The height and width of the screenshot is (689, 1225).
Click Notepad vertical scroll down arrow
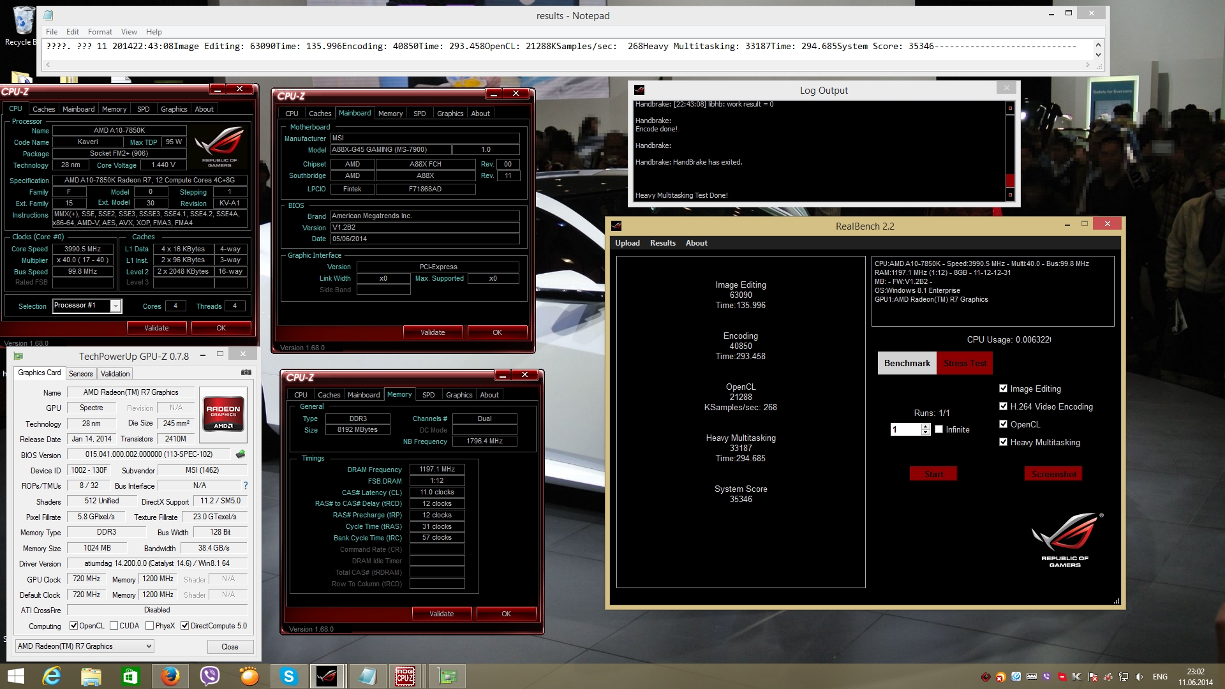click(1098, 55)
